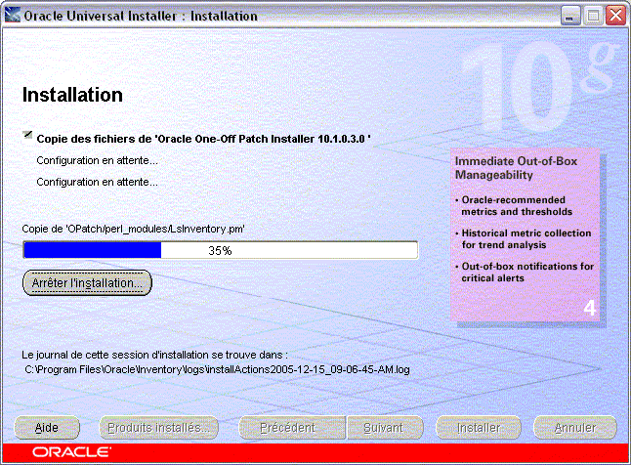Viewport: 631px width, 465px height.
Task: Minimize the Oracle Universal Installer window
Action: click(x=571, y=16)
